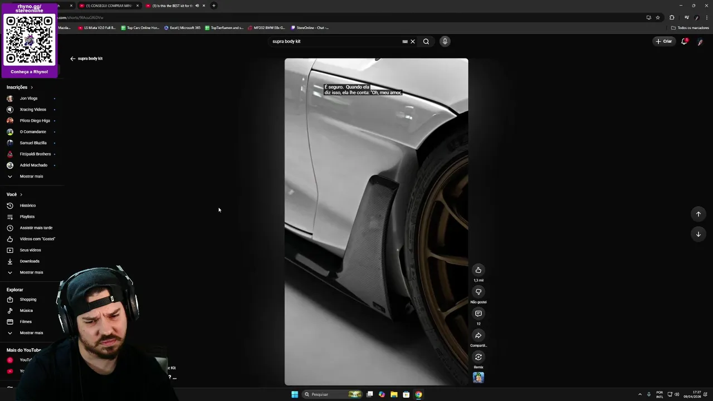Open 'Seus vídeos' in sidebar
713x401 pixels.
click(31, 250)
